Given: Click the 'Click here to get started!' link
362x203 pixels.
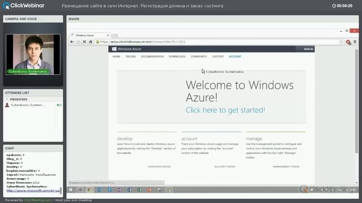Looking at the screenshot, I should point(225,110).
